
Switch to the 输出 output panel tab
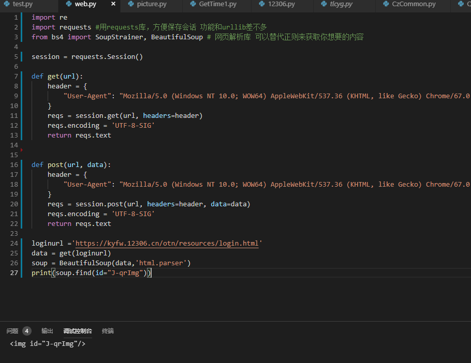tap(47, 331)
